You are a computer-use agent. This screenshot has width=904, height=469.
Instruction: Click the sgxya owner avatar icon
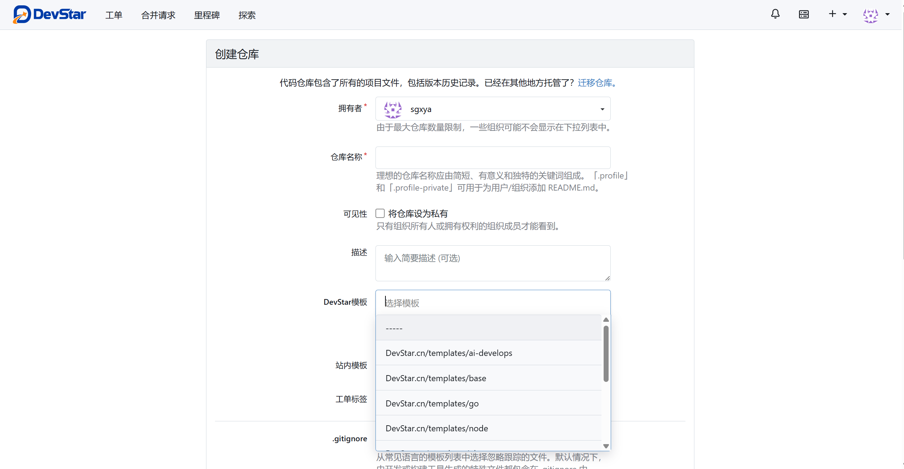pos(393,109)
